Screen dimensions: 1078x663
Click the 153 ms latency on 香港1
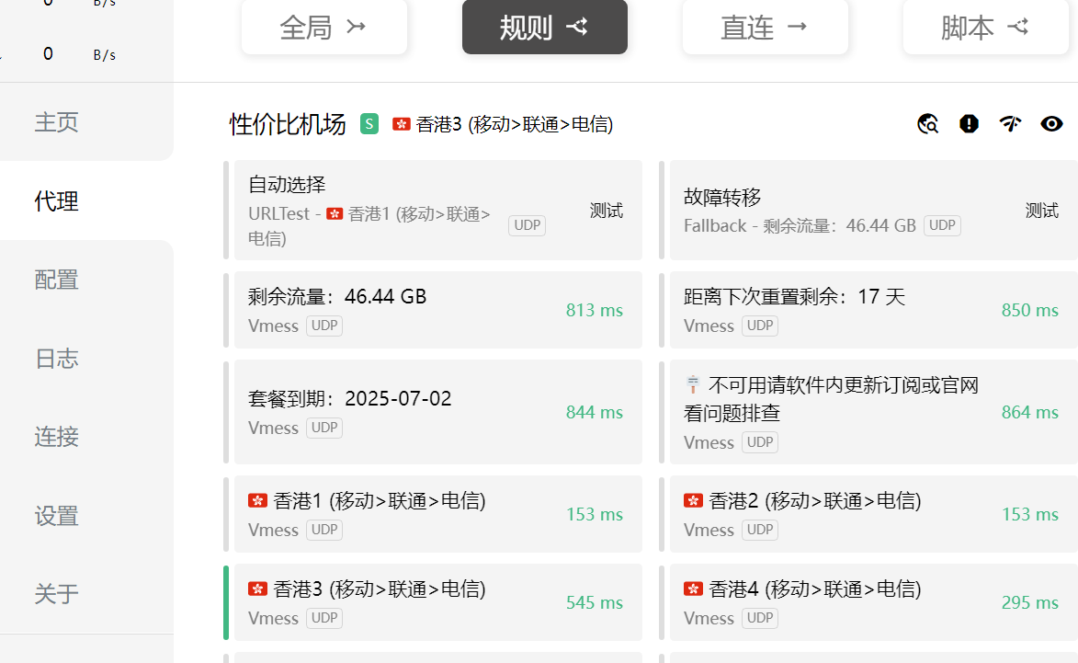[594, 514]
